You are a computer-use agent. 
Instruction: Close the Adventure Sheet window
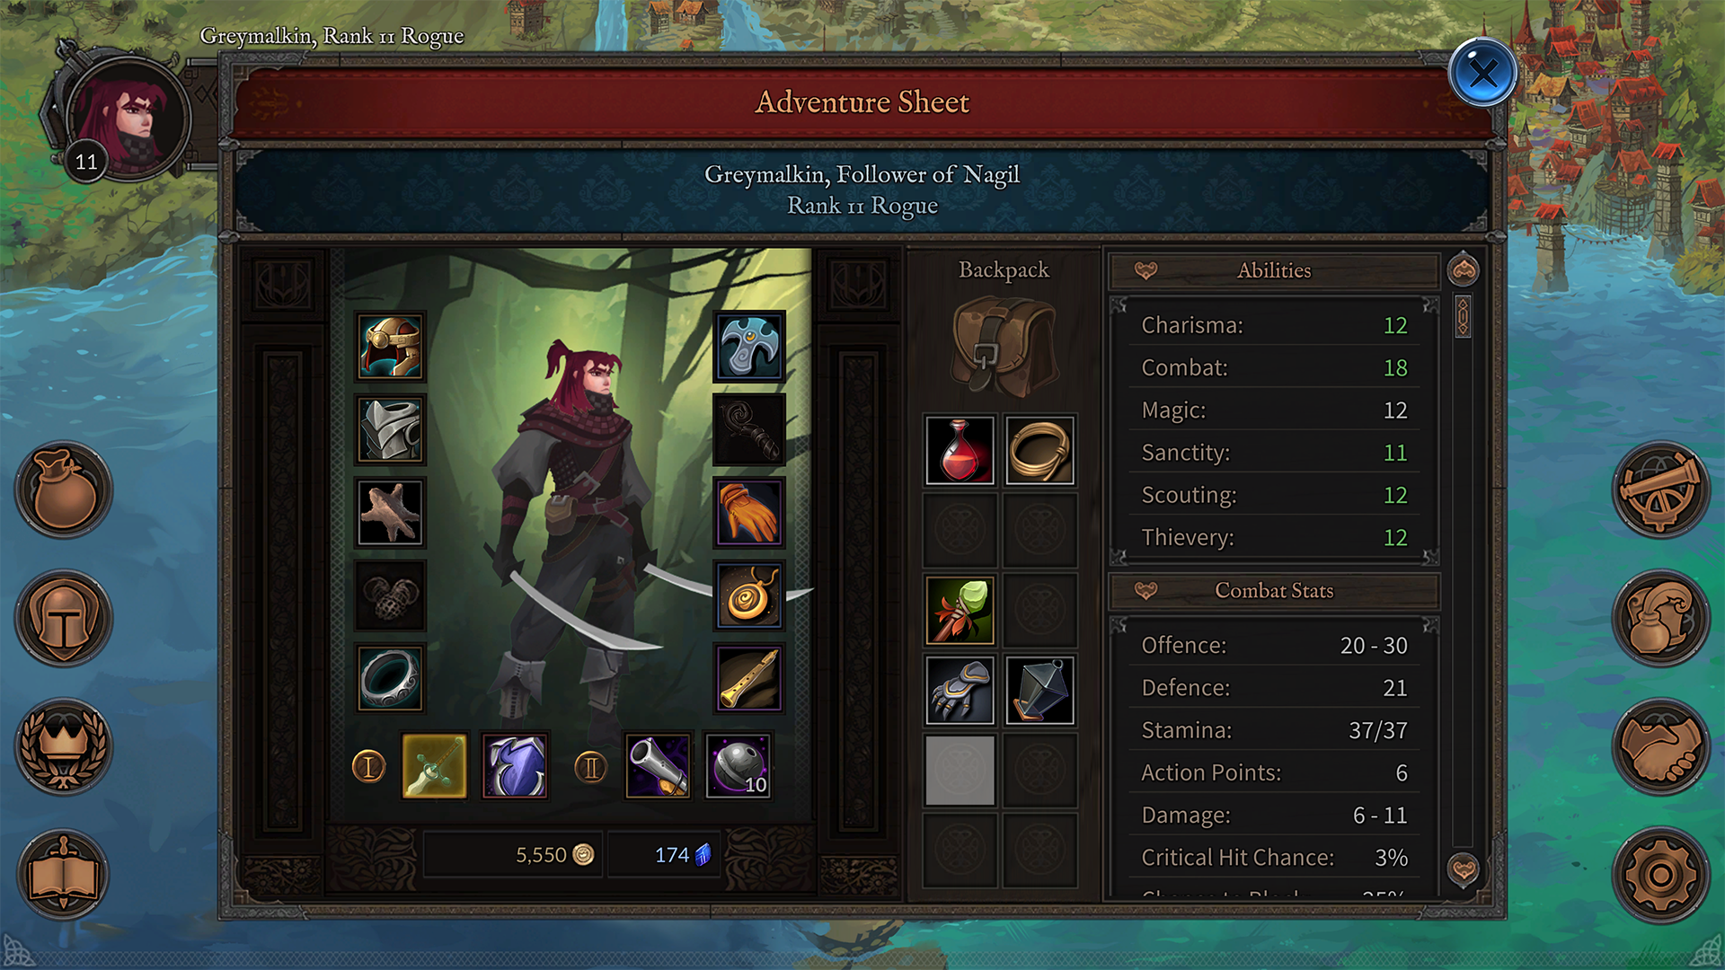click(x=1482, y=73)
